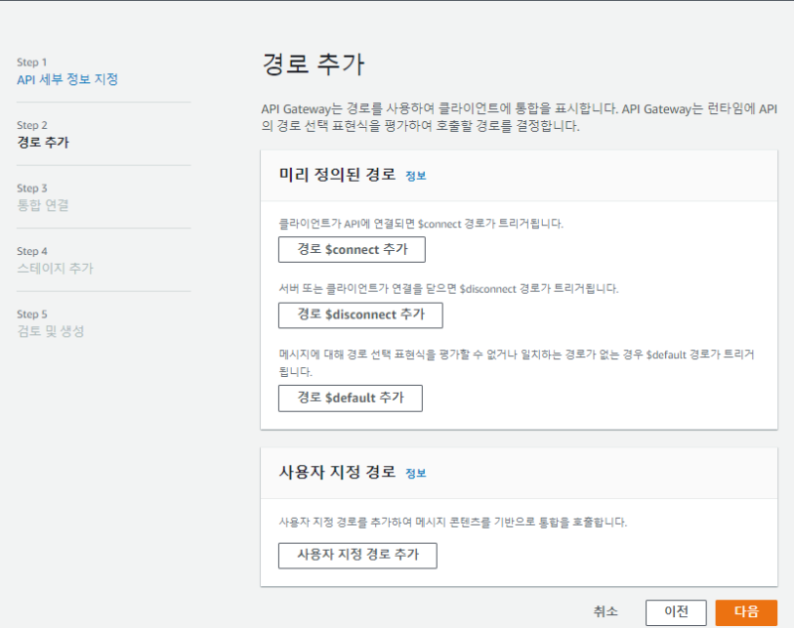Jump to step 3 통합 연결

pos(43,205)
